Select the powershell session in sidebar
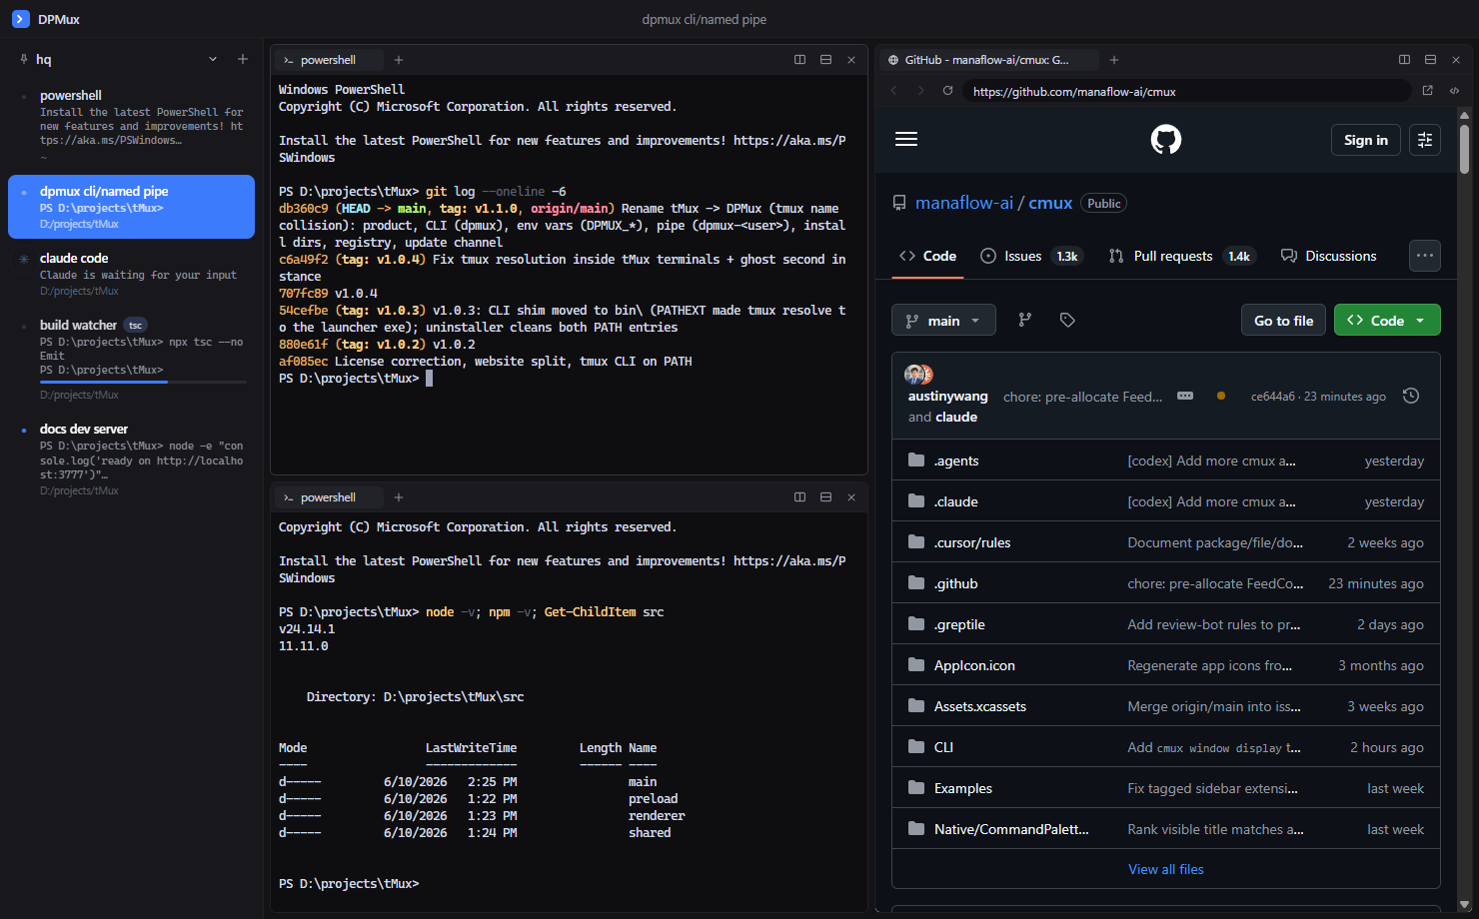Image resolution: width=1479 pixels, height=919 pixels. (x=131, y=124)
